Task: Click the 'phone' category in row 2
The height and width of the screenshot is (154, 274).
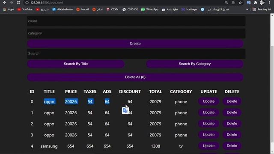Action: (x=181, y=124)
